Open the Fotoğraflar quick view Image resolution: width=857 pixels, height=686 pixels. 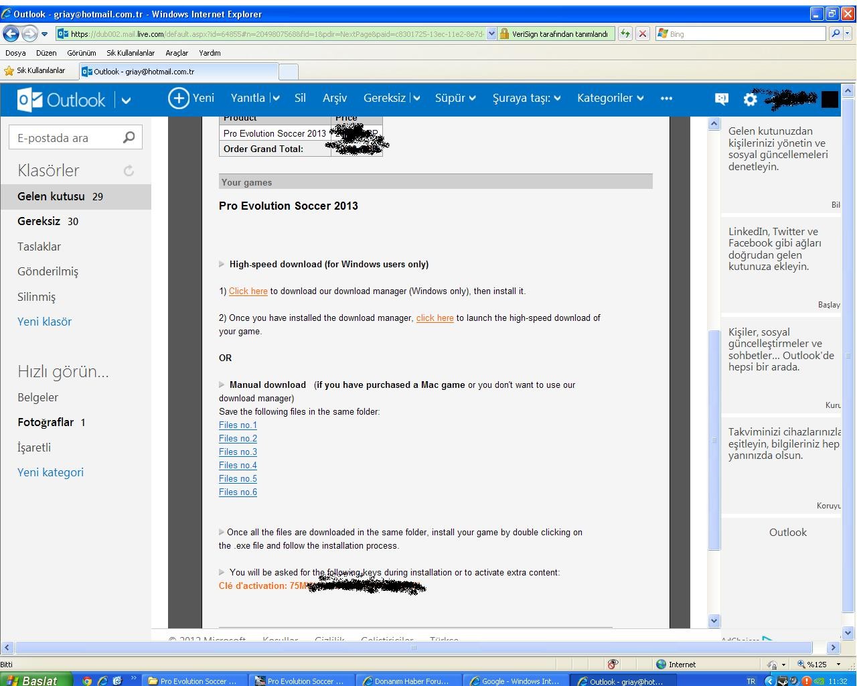(x=46, y=422)
